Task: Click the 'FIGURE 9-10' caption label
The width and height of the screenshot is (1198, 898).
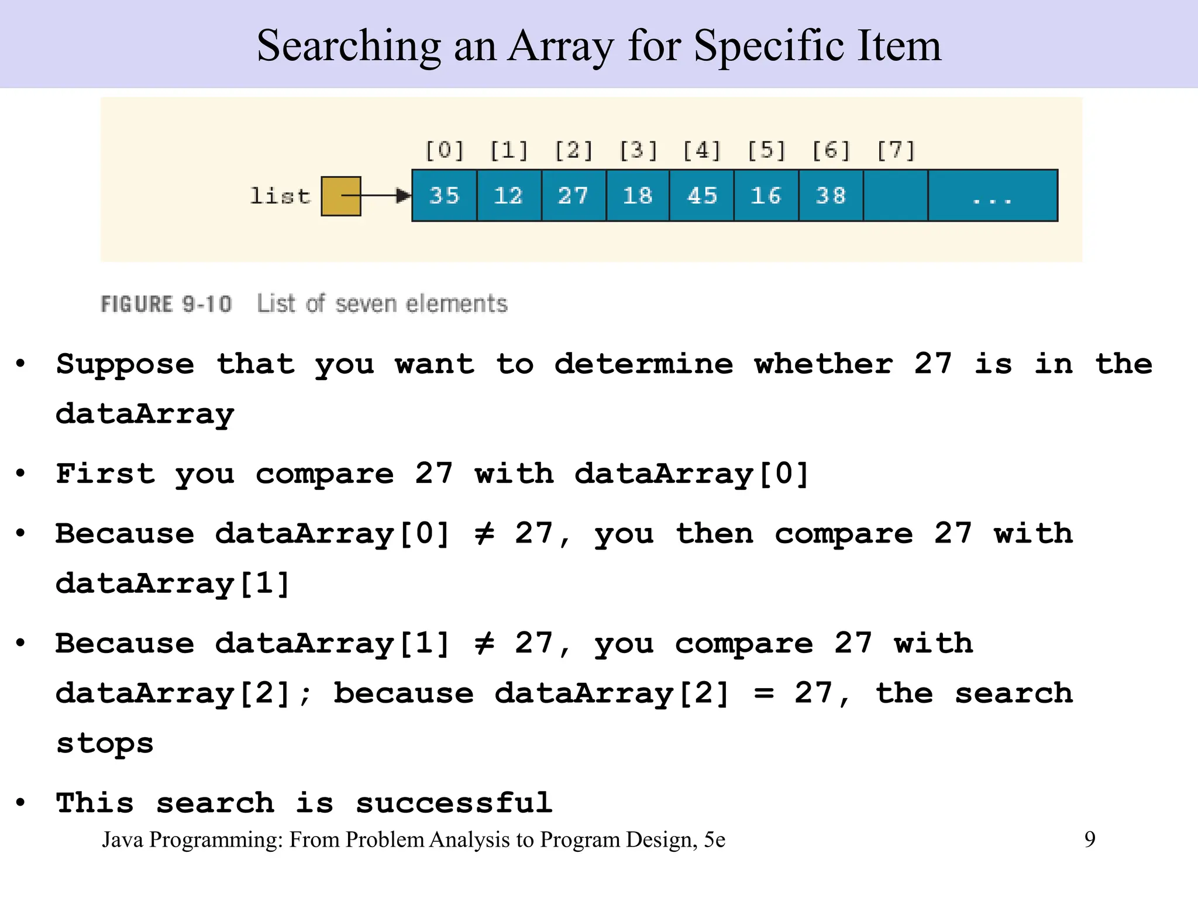Action: click(166, 304)
